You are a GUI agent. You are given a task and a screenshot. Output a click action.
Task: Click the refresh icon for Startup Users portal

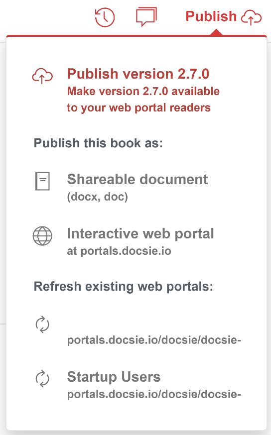[42, 378]
